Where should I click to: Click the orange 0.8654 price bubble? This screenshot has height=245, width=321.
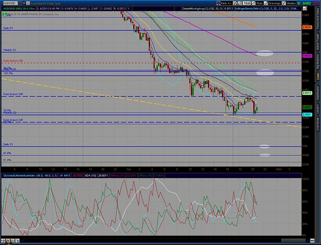[307, 27]
